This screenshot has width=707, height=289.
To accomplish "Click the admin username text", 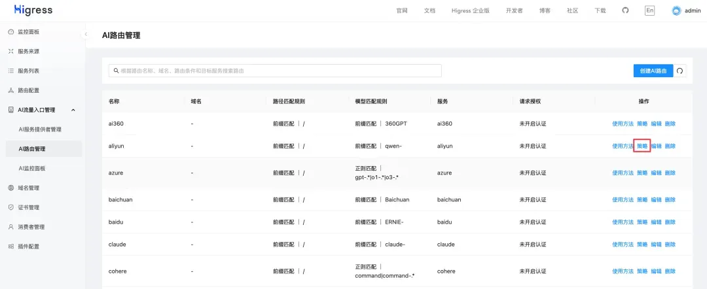I will pos(693,11).
